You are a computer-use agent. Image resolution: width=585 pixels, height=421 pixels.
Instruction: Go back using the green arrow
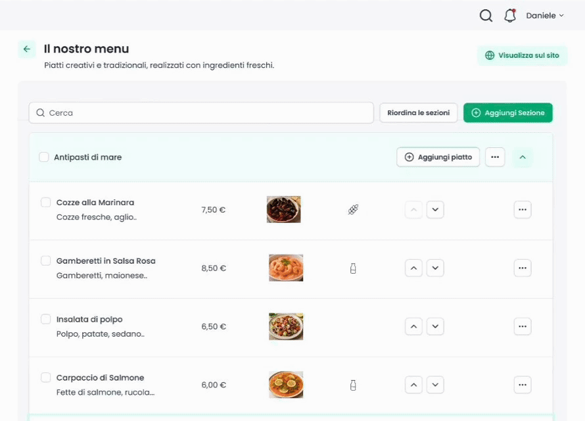[27, 49]
